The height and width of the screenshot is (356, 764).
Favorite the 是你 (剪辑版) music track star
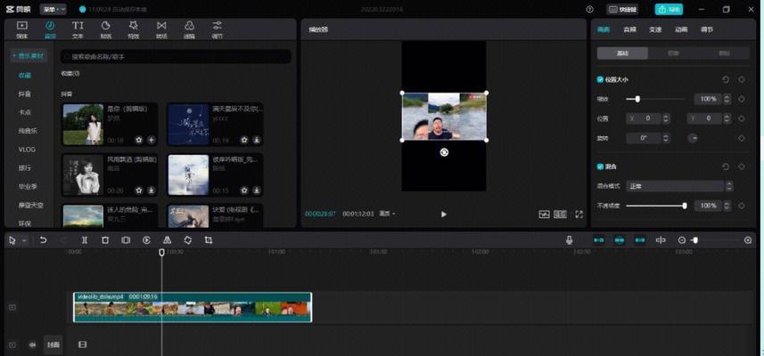[139, 140]
